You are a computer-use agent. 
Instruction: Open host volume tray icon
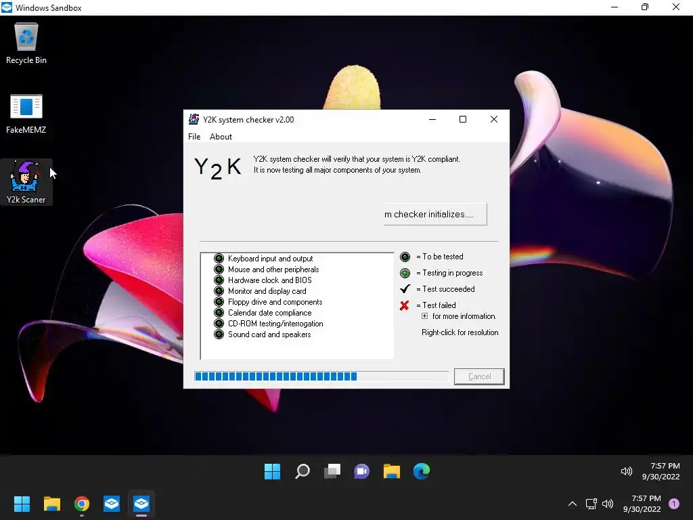tap(608, 504)
